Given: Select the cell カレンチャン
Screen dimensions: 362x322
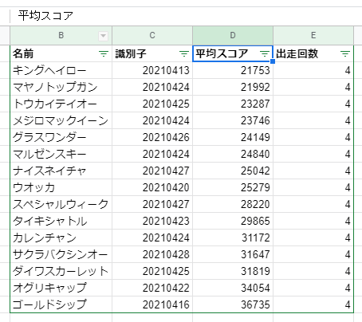Looking at the screenshot, I should tap(61, 238).
